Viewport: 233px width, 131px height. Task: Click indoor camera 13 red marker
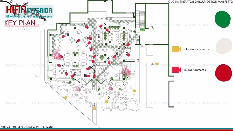point(79,40)
